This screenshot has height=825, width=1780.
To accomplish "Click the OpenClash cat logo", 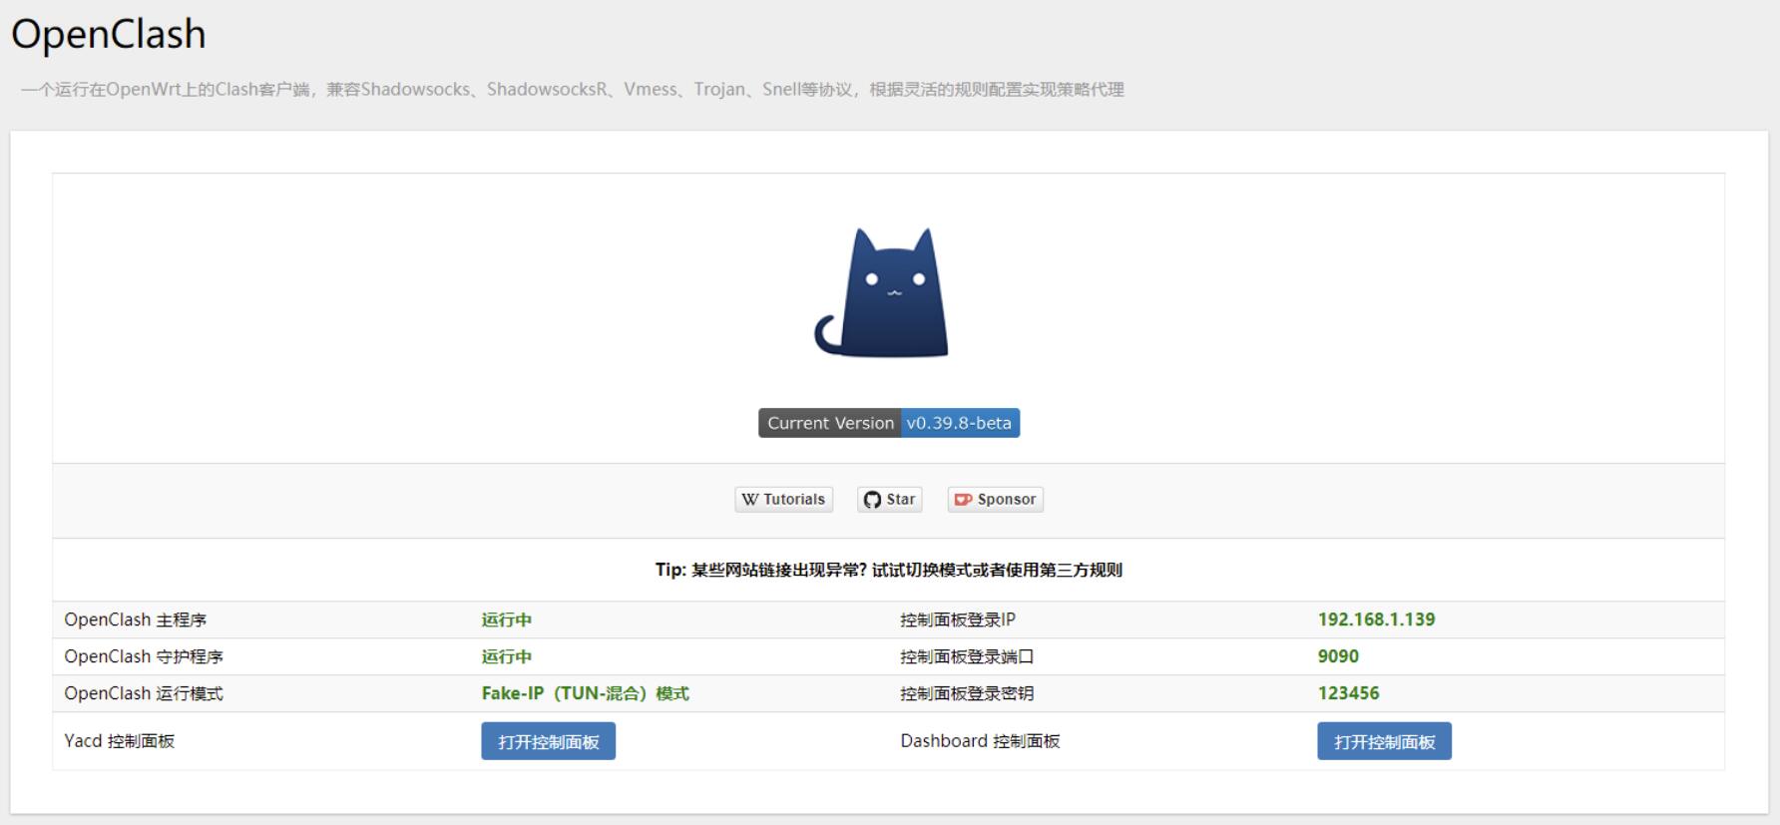I will point(882,292).
